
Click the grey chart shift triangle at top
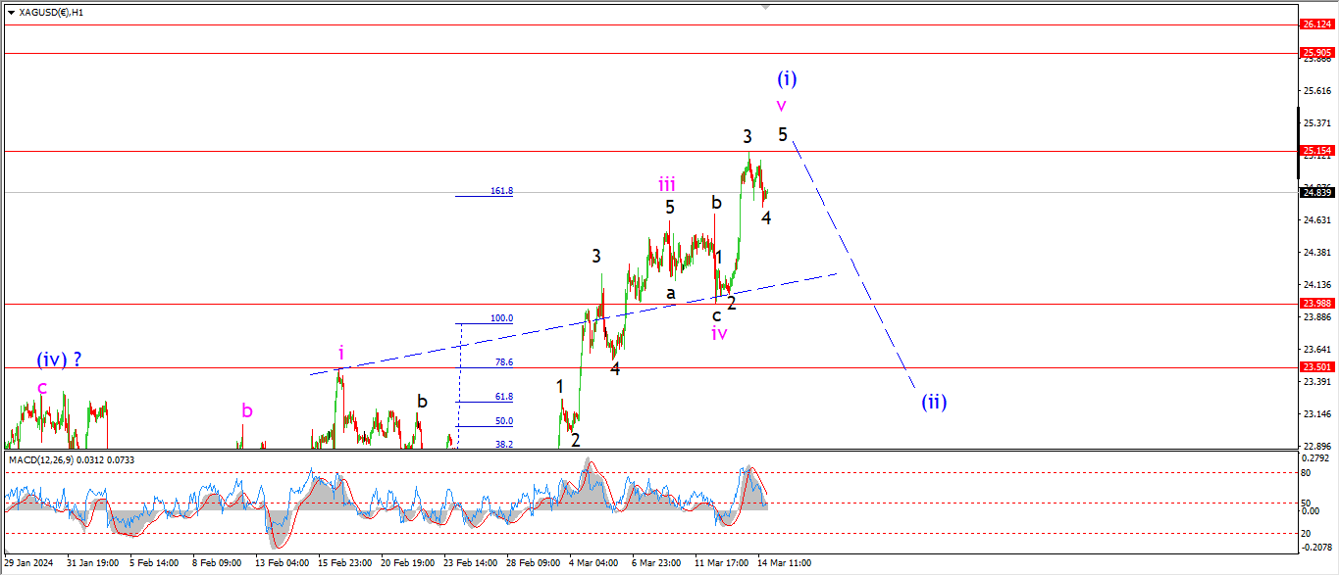pos(768,6)
